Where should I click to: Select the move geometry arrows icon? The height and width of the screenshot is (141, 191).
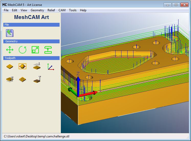pyautogui.click(x=10, y=49)
